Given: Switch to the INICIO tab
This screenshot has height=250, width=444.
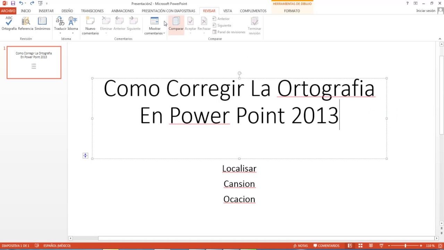Looking at the screenshot, I should (26, 11).
